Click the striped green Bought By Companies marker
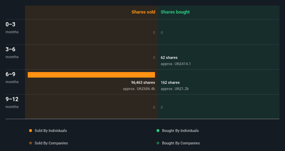 coord(158,143)
